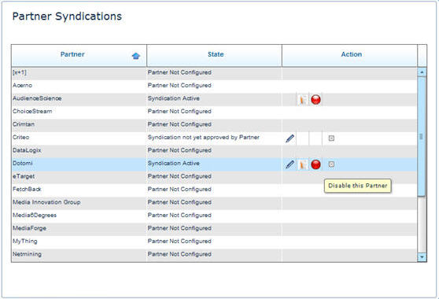Click the pencil edit icon for Criteo
439x299 pixels.
[290, 138]
